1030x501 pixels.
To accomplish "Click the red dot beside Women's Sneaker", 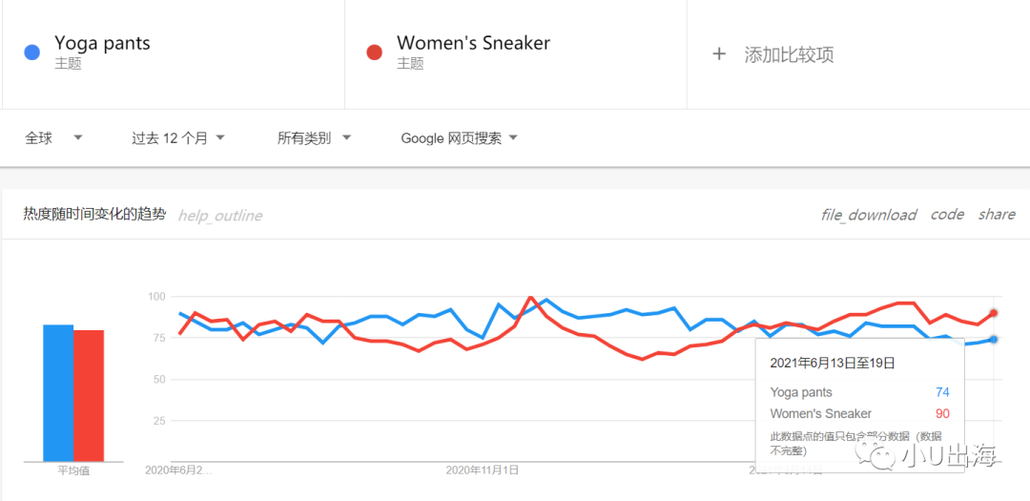I will click(x=375, y=52).
